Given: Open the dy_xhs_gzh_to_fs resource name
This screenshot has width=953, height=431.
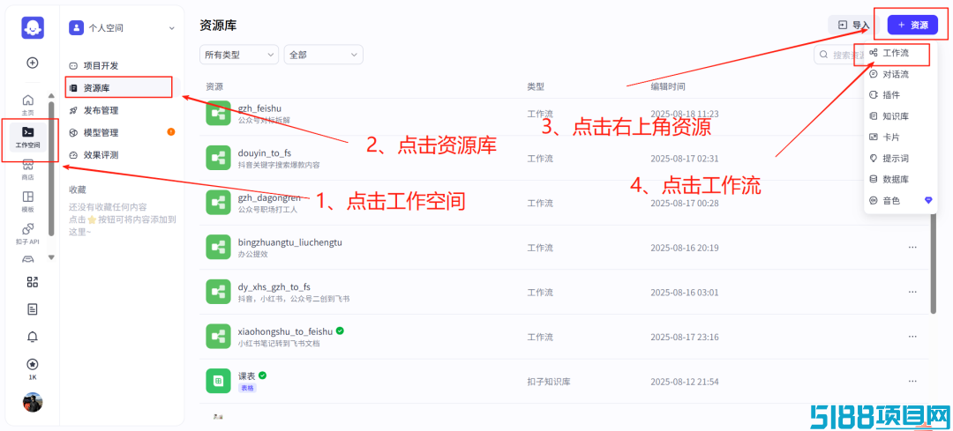Looking at the screenshot, I should pyautogui.click(x=274, y=286).
